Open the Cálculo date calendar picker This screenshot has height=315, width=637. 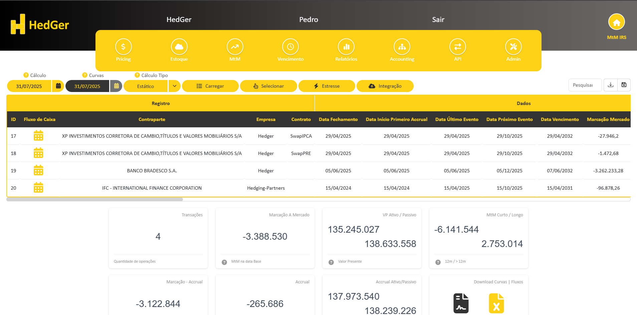58,86
